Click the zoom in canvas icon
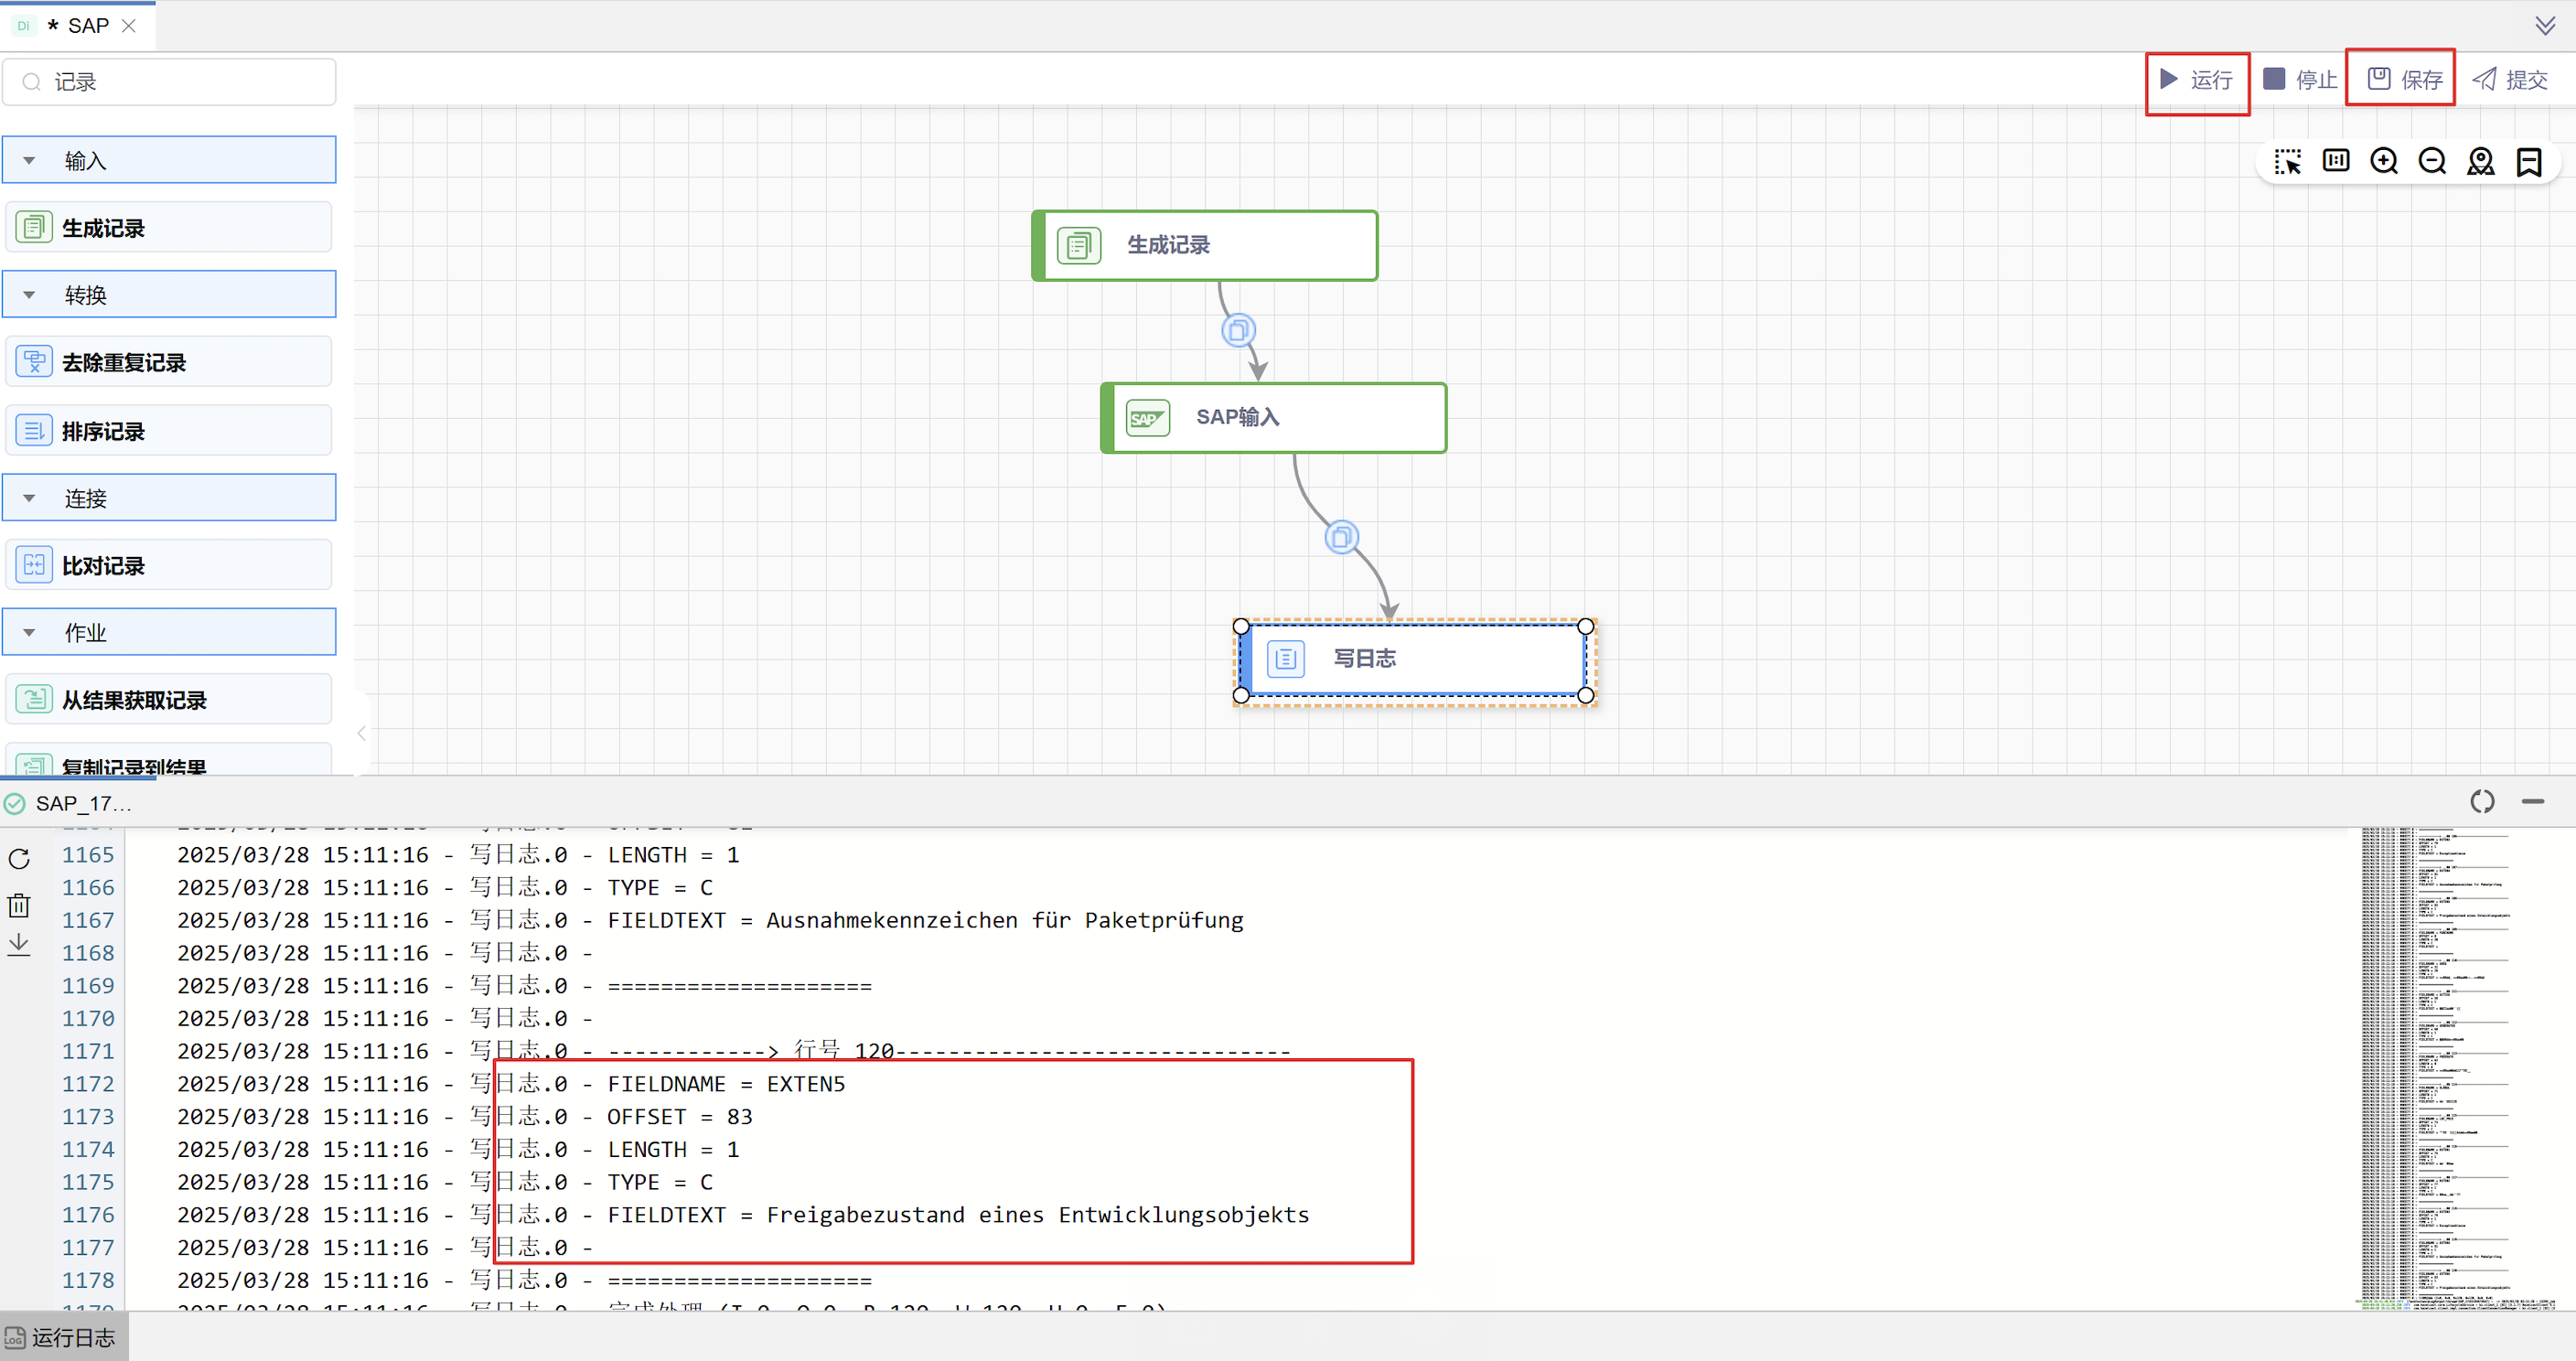Viewport: 2576px width, 1361px height. pos(2384,161)
